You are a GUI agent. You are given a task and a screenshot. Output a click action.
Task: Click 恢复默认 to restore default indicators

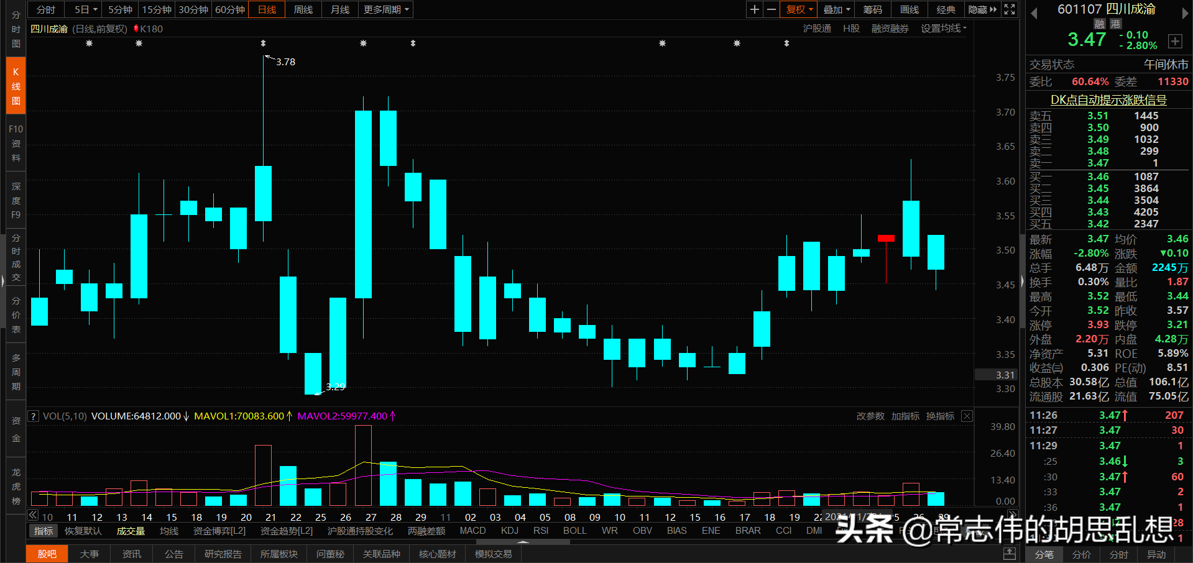(83, 530)
